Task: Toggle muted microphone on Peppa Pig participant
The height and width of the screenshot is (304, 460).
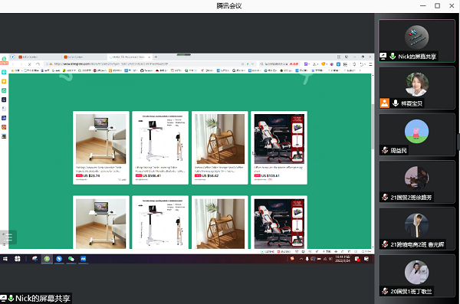Action: coord(385,150)
